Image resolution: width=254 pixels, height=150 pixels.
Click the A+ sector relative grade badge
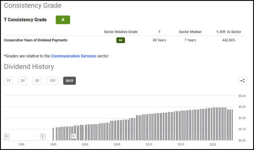[x=121, y=40]
